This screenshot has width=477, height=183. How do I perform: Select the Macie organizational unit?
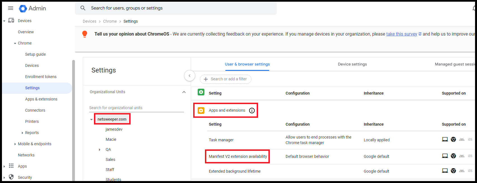(x=111, y=139)
